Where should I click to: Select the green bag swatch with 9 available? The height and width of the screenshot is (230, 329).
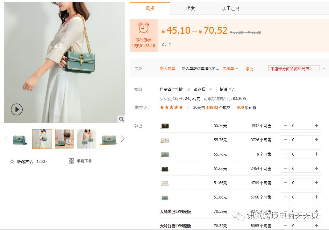click(165, 154)
